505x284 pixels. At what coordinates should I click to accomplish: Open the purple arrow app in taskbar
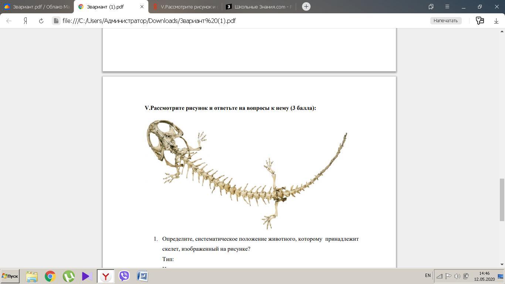click(87, 276)
